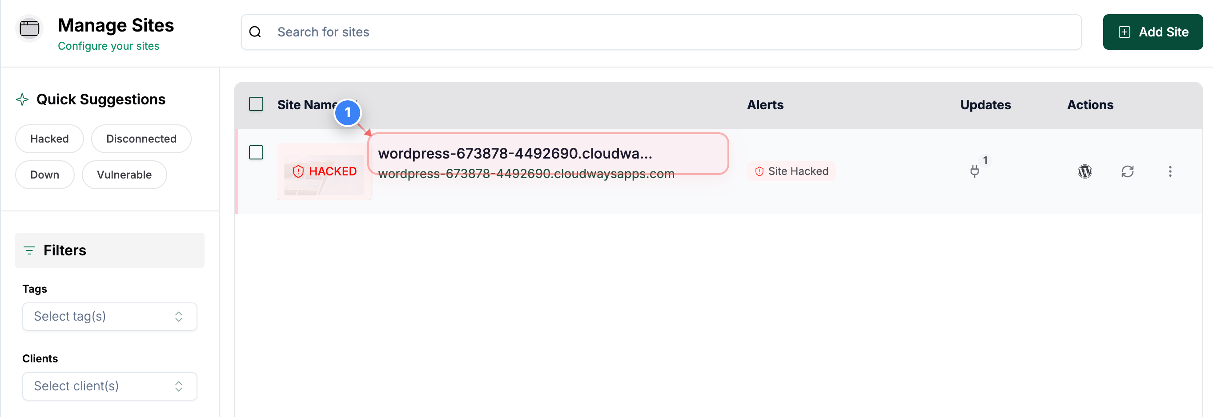
Task: Click the Quick Suggestions sparkle icon
Action: [x=22, y=99]
